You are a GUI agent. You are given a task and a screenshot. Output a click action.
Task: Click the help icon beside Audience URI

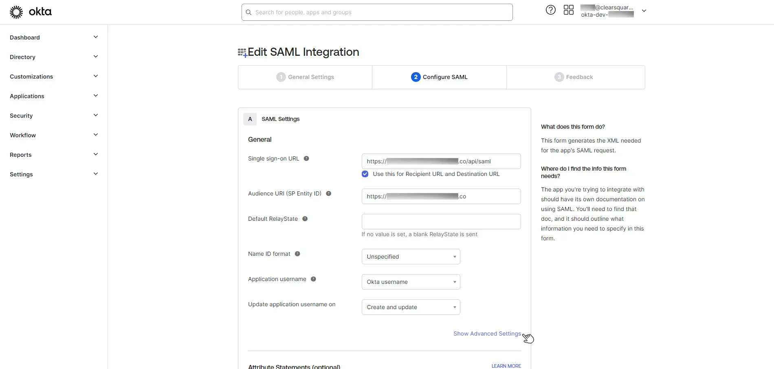(328, 193)
